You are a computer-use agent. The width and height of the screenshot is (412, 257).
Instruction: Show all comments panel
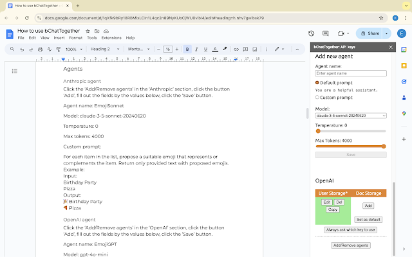(325, 33)
